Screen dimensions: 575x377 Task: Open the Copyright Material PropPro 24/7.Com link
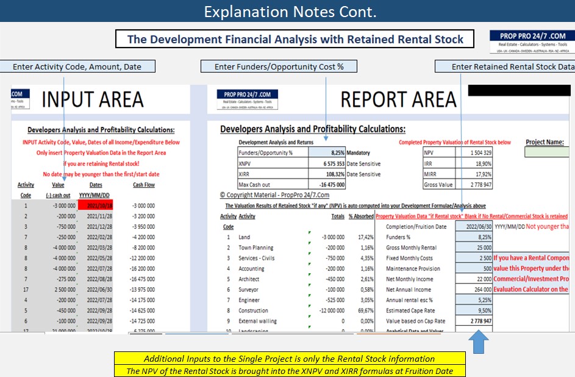(x=274, y=195)
